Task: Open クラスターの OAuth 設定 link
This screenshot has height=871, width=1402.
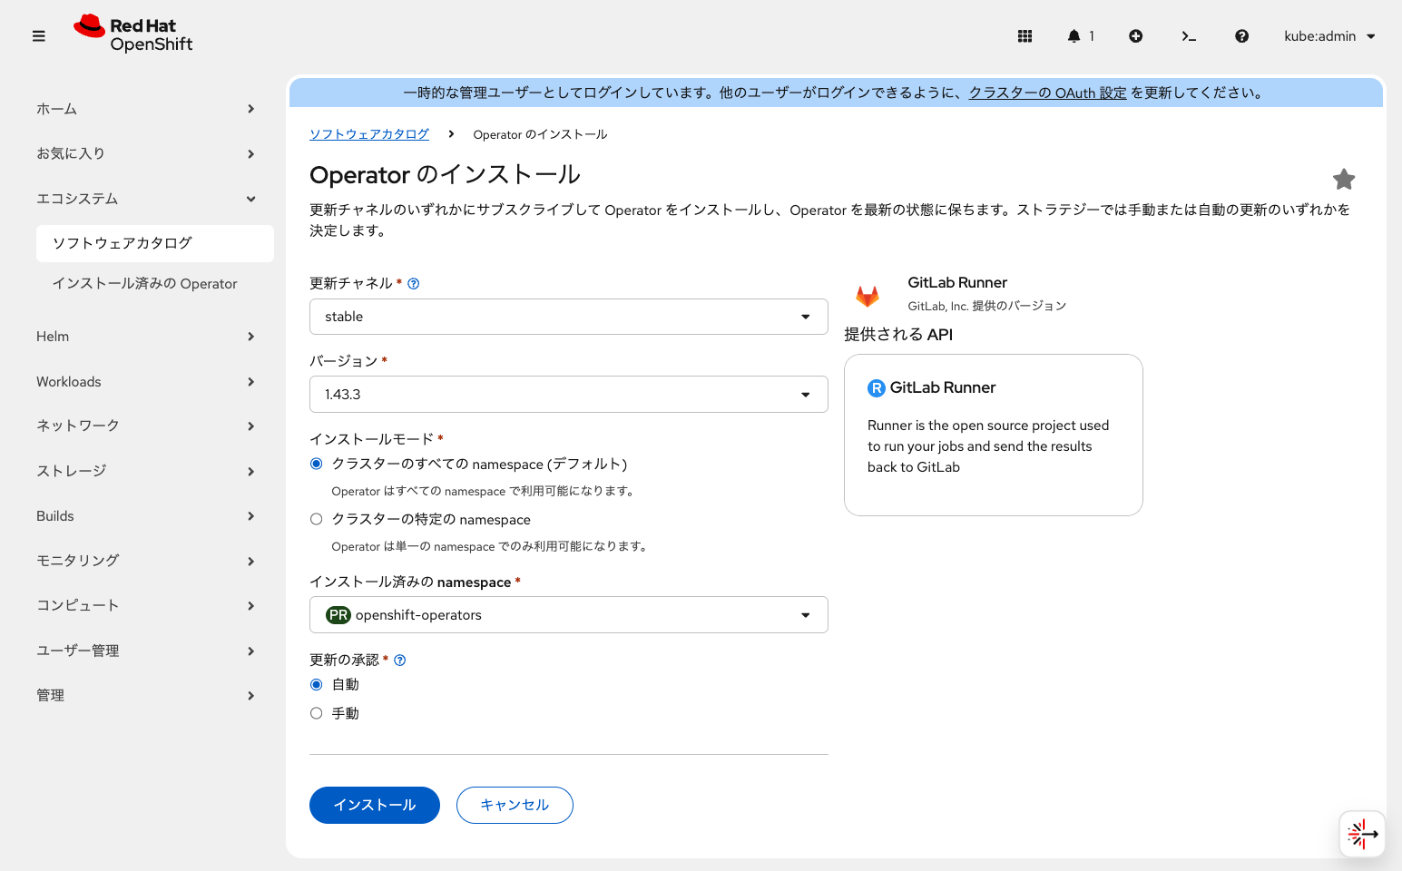Action: tap(1047, 93)
